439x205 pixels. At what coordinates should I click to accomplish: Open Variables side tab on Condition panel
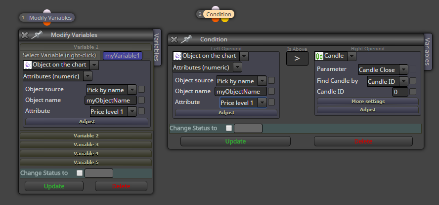[x=427, y=52]
